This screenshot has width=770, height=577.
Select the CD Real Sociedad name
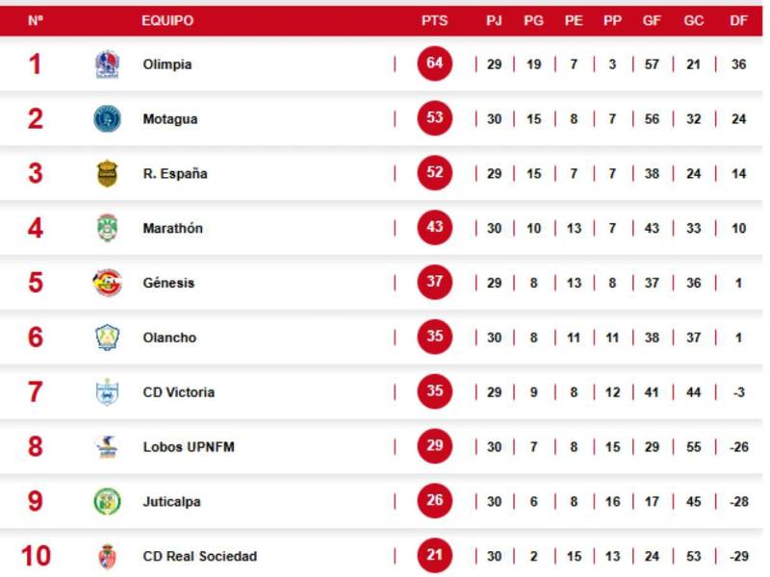click(199, 556)
